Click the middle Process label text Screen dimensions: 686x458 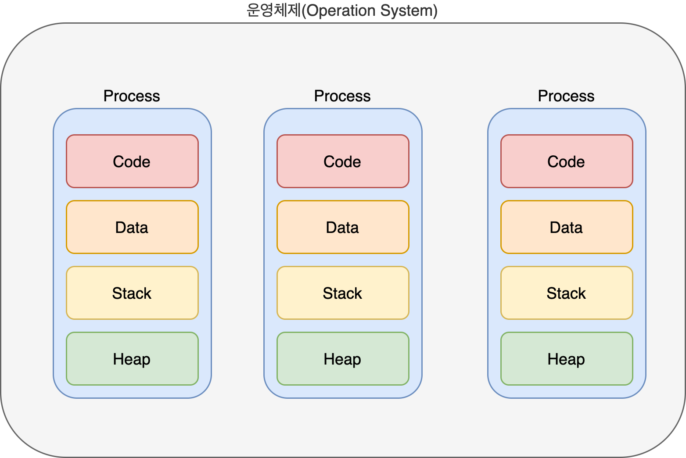(x=342, y=96)
